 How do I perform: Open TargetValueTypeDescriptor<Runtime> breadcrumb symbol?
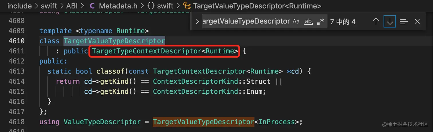(257, 6)
